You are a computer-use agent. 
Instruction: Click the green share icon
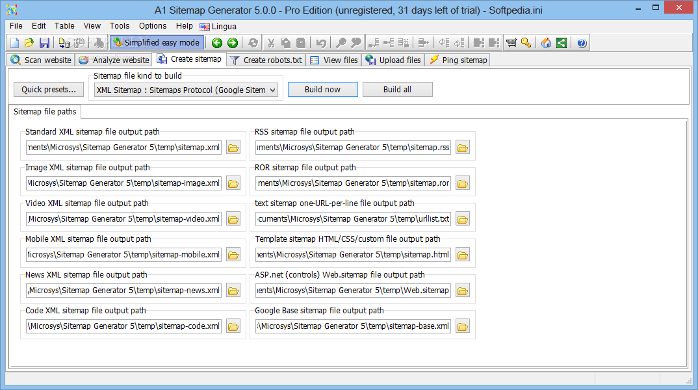click(562, 43)
